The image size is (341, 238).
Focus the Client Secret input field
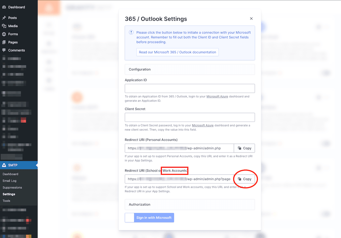(x=190, y=117)
